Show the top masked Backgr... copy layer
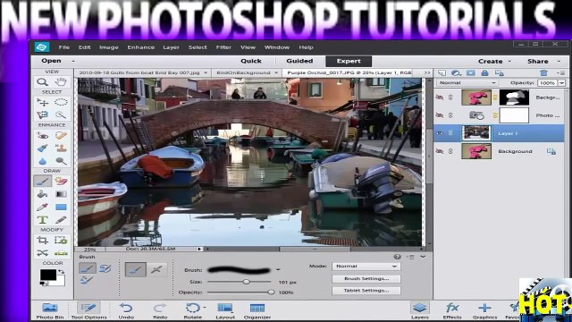This screenshot has height=322, width=572. pyautogui.click(x=440, y=97)
